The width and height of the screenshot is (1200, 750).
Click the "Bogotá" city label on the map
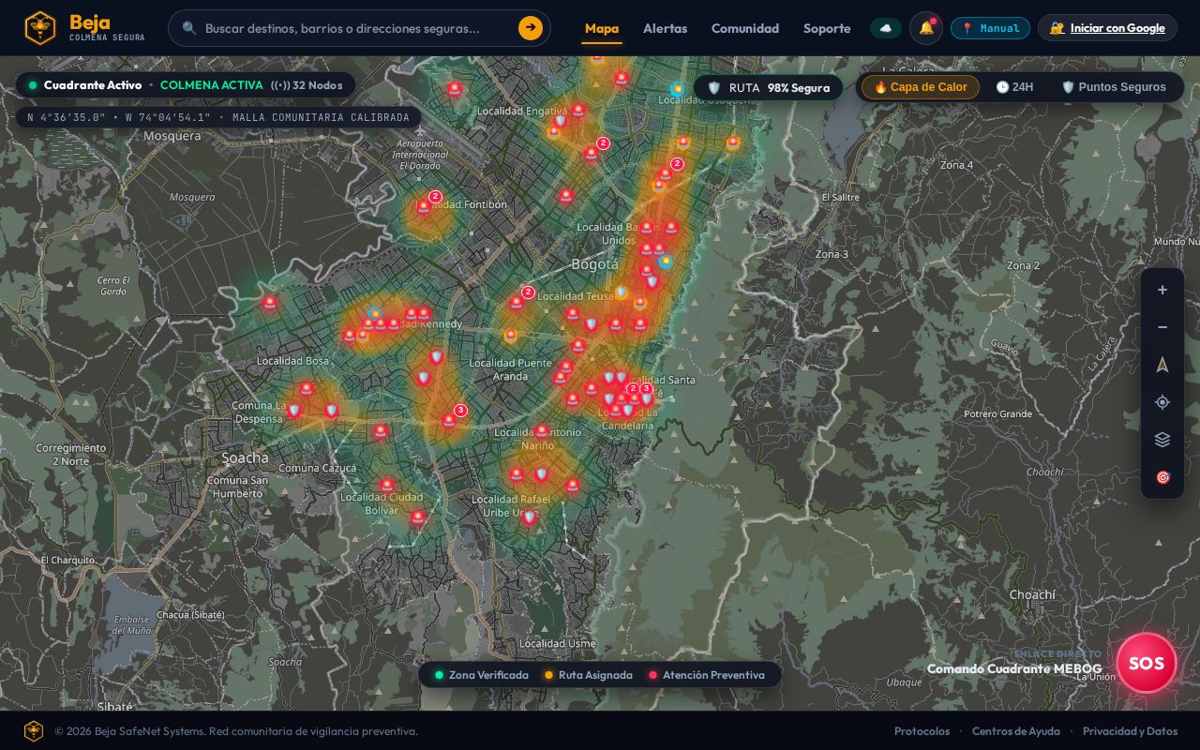(x=595, y=264)
